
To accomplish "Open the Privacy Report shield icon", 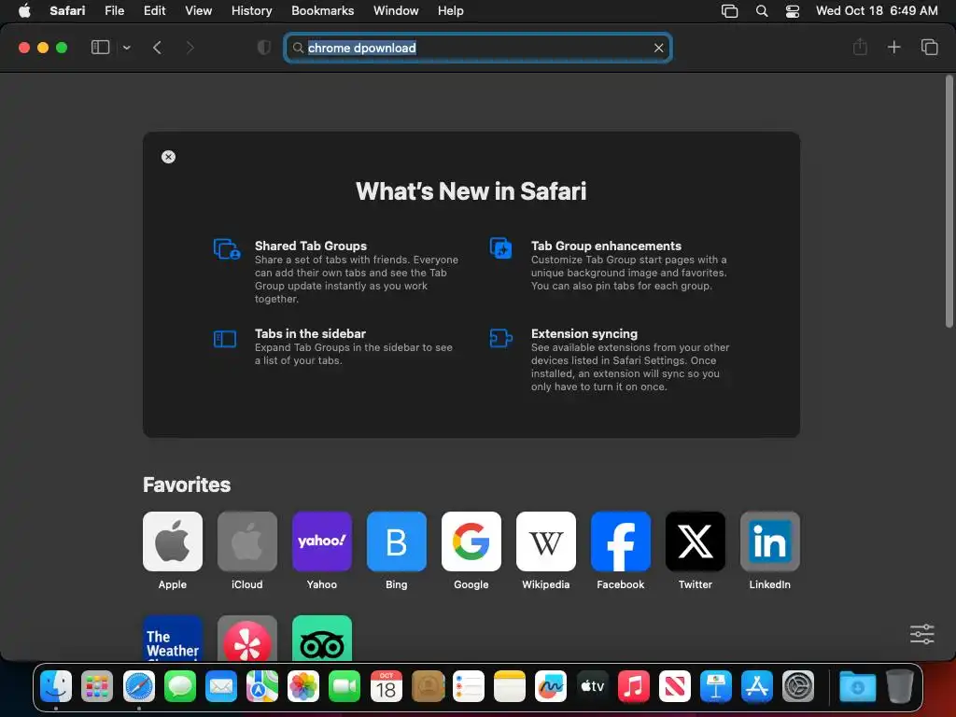I will click(x=264, y=48).
